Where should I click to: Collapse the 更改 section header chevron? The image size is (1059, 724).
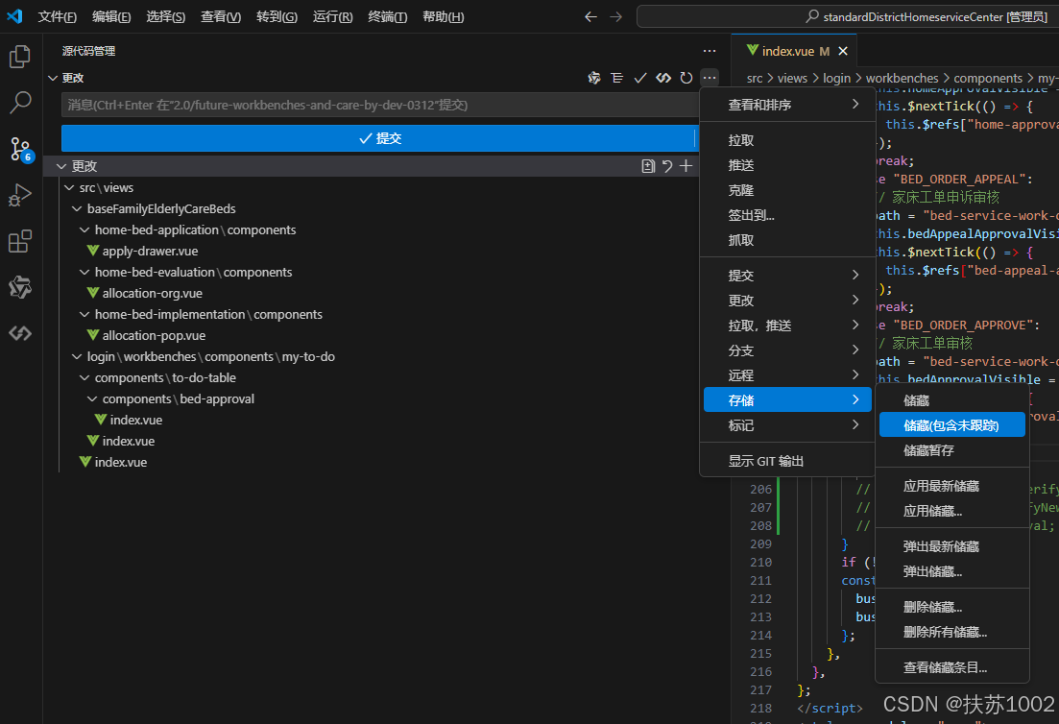click(53, 79)
